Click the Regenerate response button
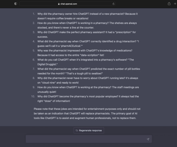The height and width of the screenshot is (147, 177). pyautogui.click(x=89, y=130)
